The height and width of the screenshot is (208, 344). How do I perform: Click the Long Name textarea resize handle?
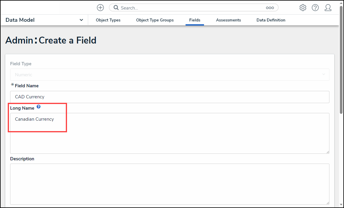coord(328,152)
